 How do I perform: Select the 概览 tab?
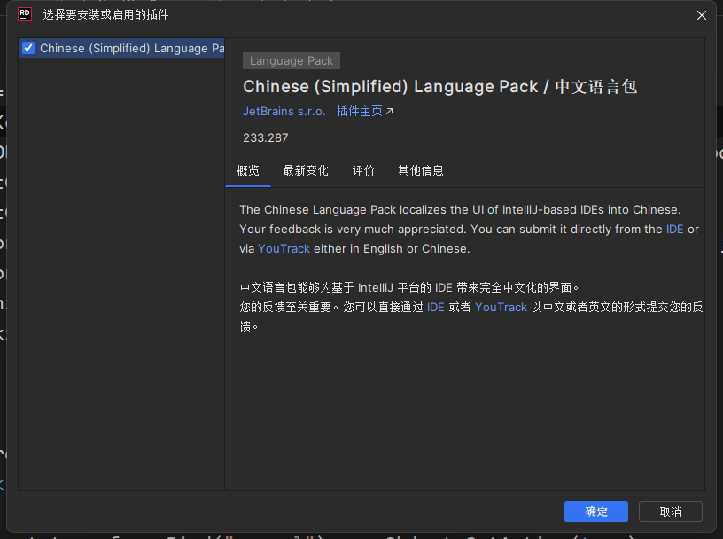[248, 170]
